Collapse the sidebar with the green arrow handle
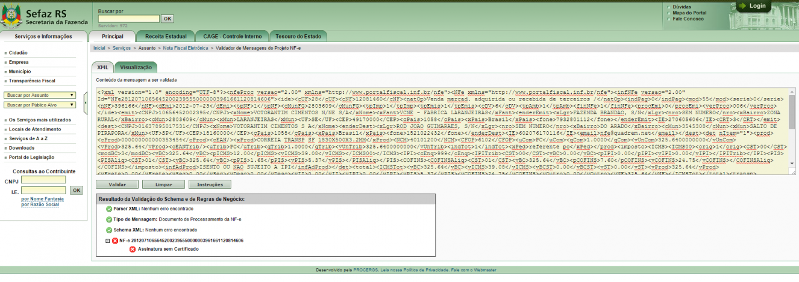Viewport: 799px width, 282px height. pyautogui.click(x=84, y=104)
